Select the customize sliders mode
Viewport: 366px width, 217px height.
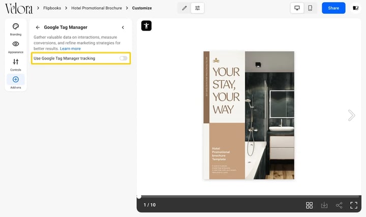click(197, 8)
